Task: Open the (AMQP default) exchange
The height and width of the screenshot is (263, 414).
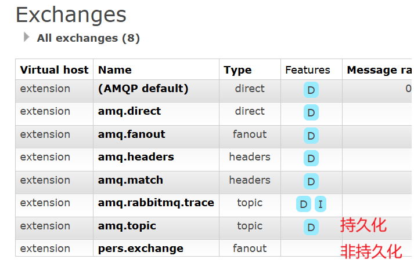Action: coord(143,89)
